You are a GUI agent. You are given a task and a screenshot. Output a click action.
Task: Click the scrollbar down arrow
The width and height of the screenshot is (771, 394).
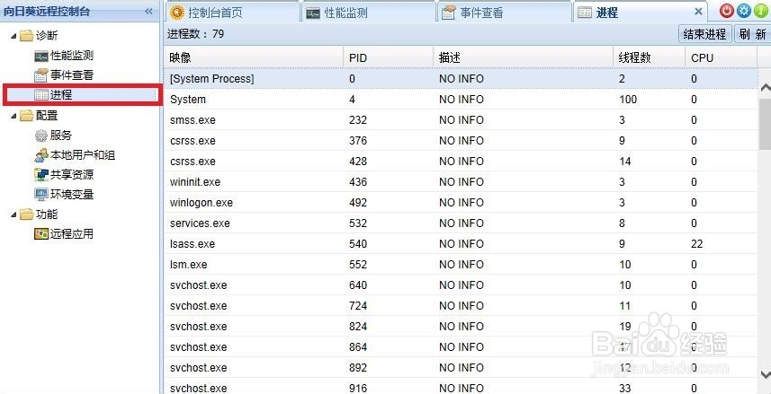(765, 375)
